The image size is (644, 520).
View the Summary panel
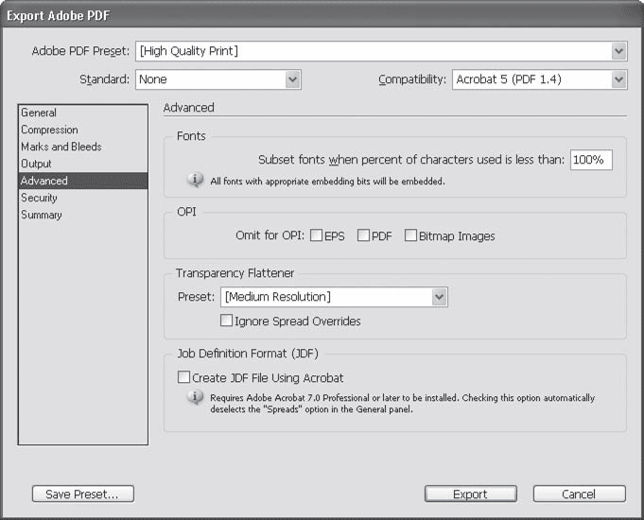[x=42, y=216]
